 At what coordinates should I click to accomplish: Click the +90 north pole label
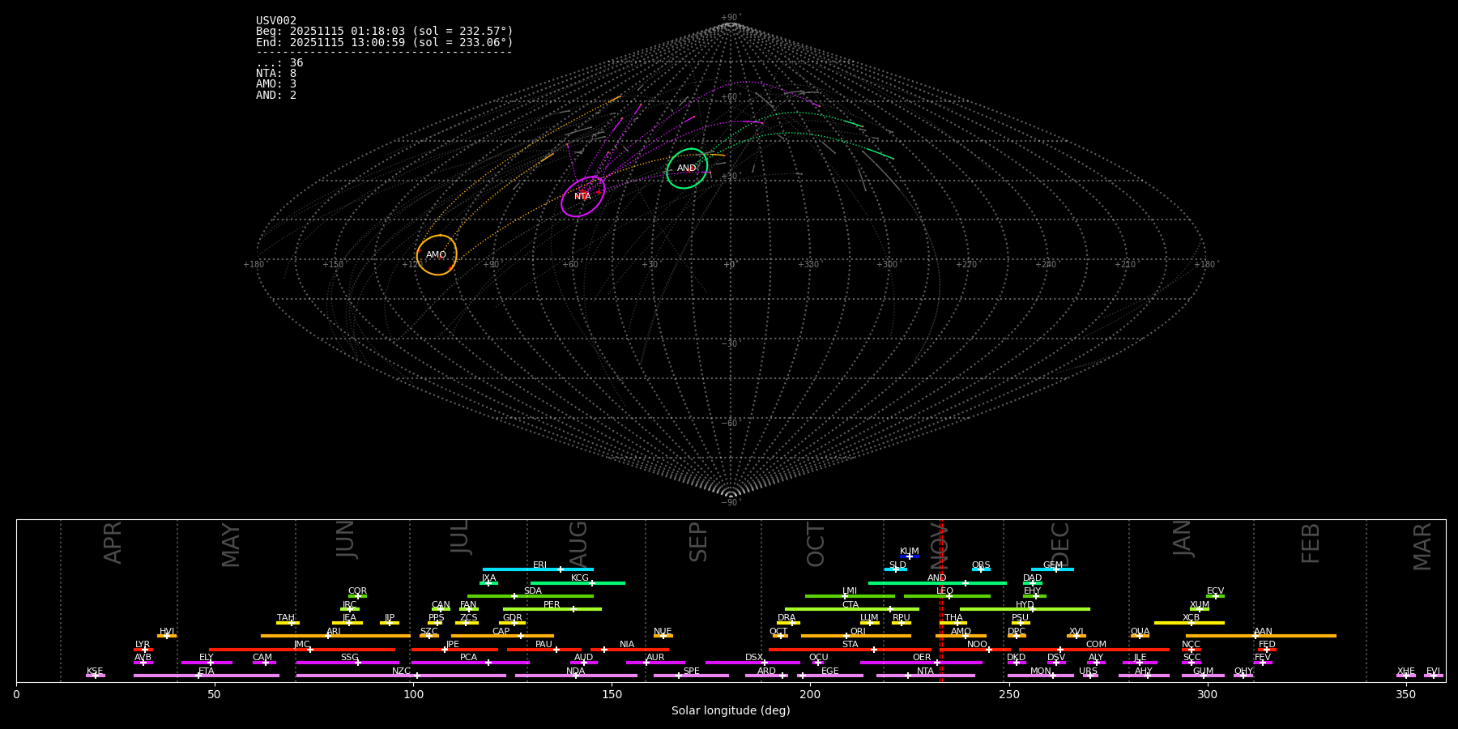tap(730, 17)
